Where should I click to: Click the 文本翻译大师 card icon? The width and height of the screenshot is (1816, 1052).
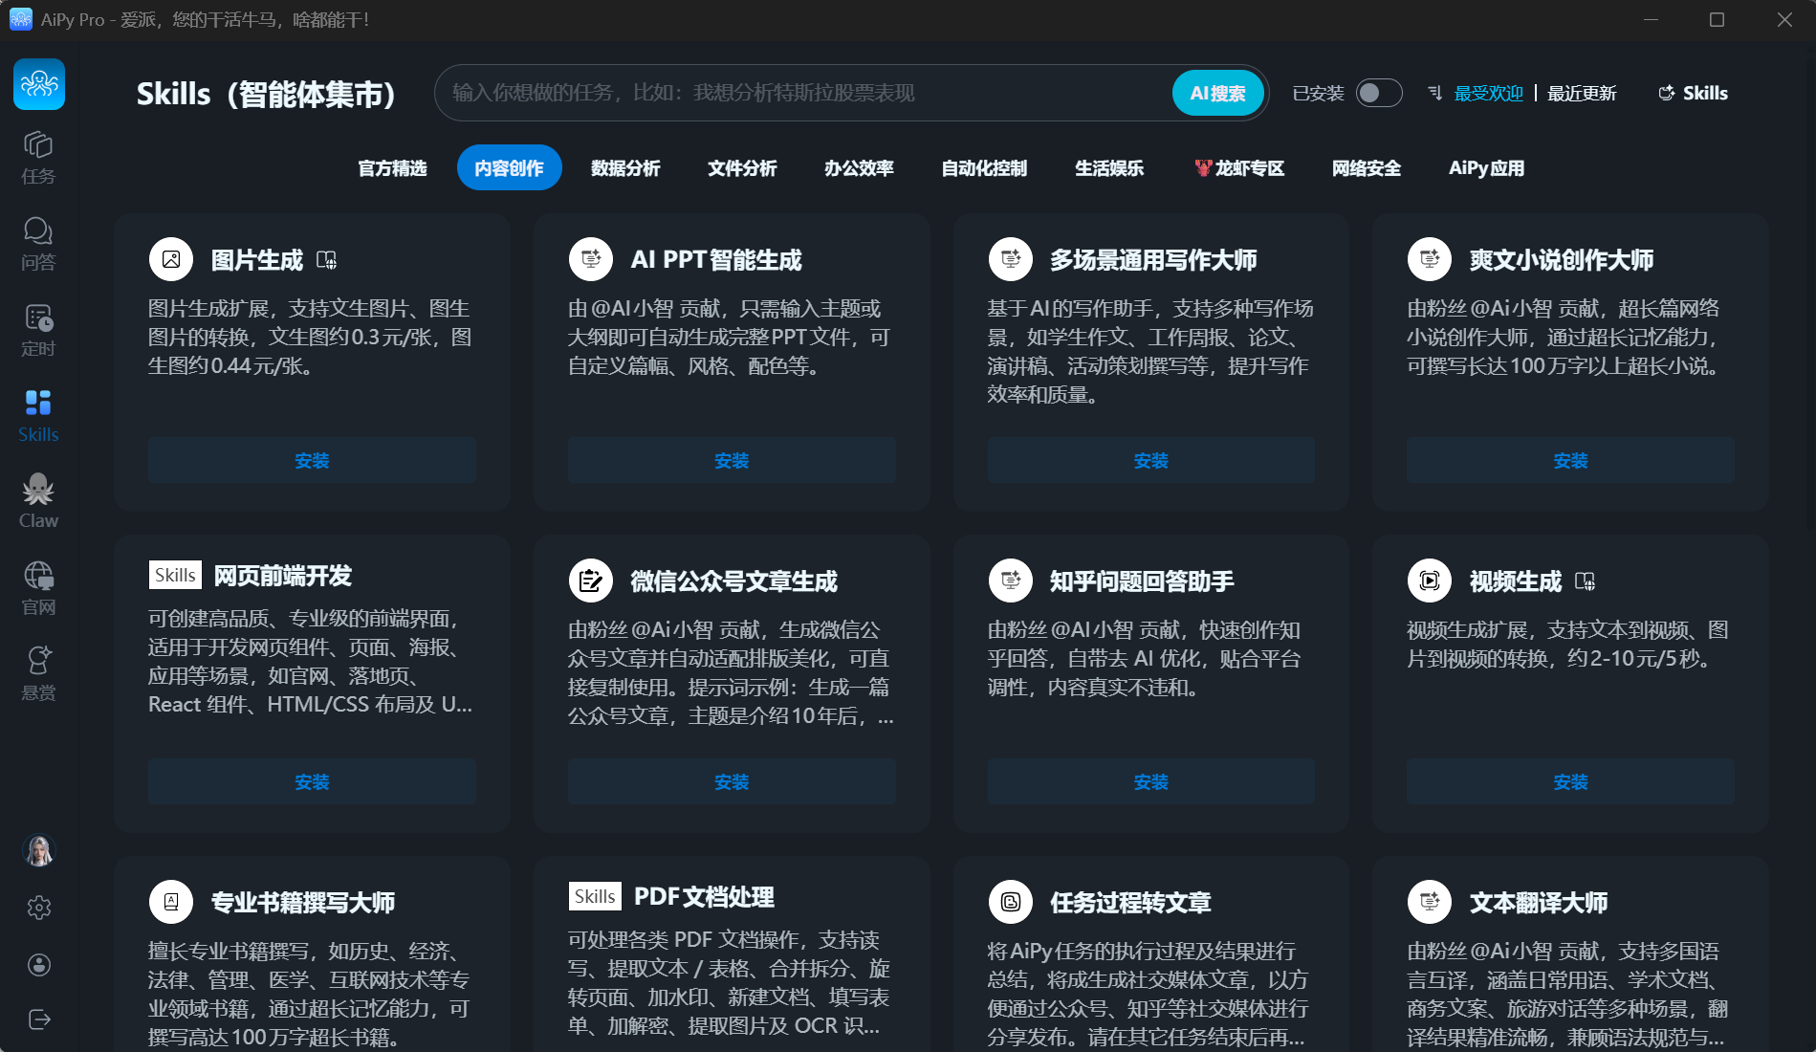[1430, 902]
